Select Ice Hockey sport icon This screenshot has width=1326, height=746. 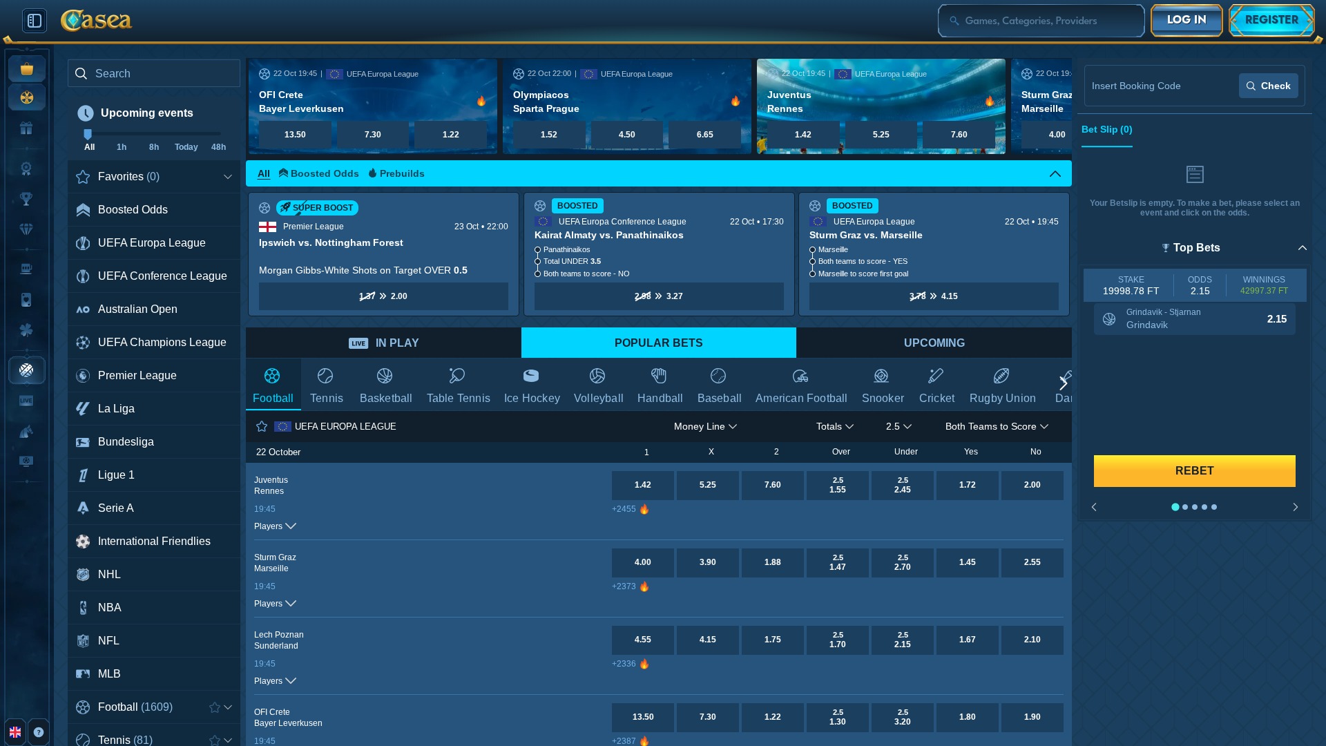pos(532,385)
